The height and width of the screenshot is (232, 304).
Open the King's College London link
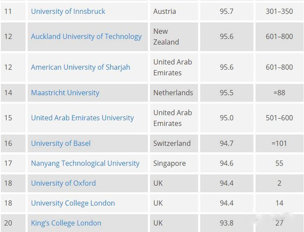point(66,223)
